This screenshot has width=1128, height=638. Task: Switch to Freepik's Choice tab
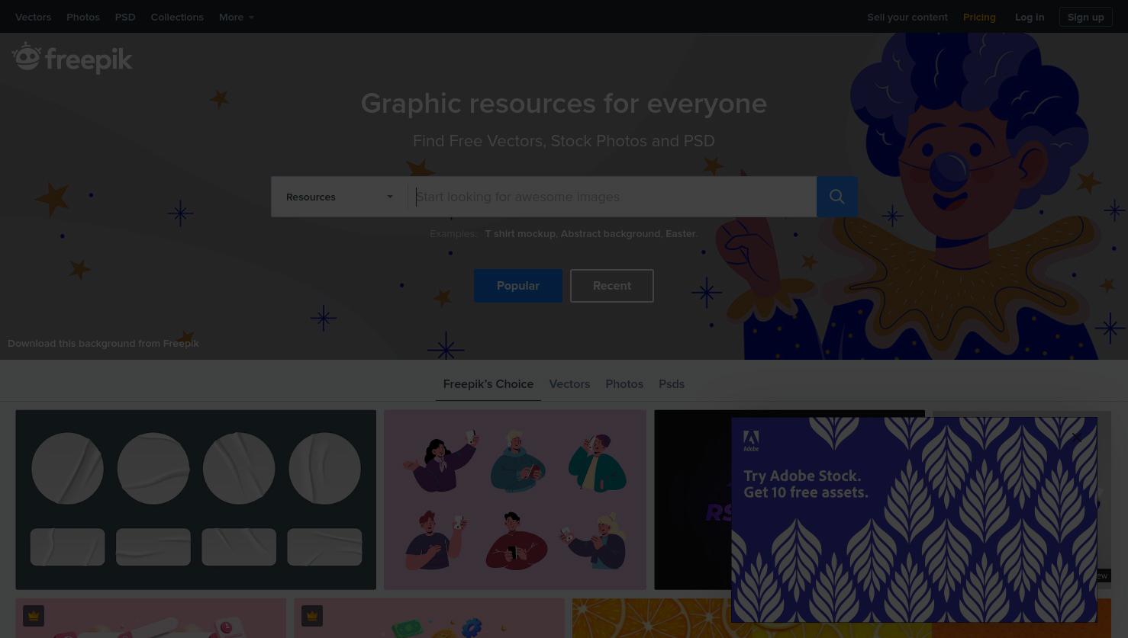tap(488, 384)
